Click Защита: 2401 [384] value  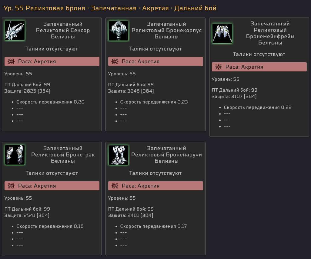[131, 215]
